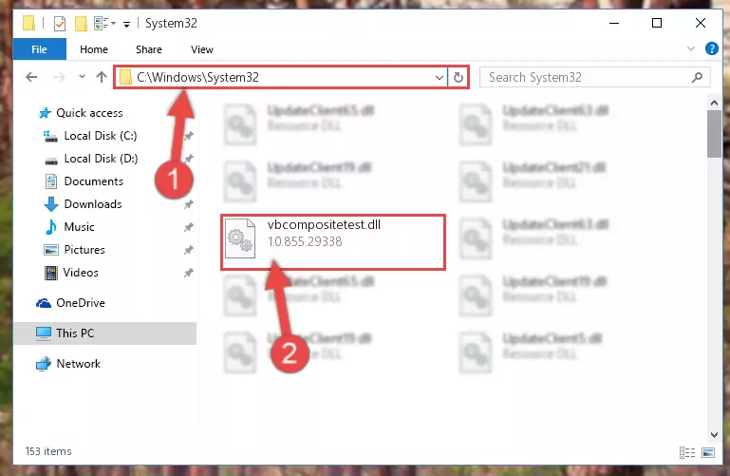Screen dimensions: 730x476
Task: Select the vbcompositetest.dll file
Action: point(333,241)
